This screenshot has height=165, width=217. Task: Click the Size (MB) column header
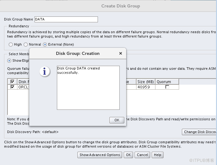[146, 82]
